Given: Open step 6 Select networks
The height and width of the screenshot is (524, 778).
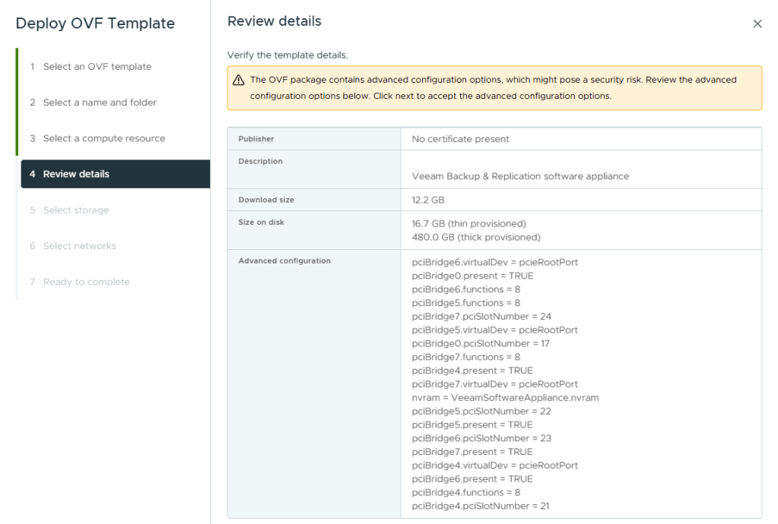Looking at the screenshot, I should point(79,246).
